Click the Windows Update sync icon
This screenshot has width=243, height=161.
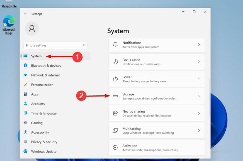[x=25, y=151]
